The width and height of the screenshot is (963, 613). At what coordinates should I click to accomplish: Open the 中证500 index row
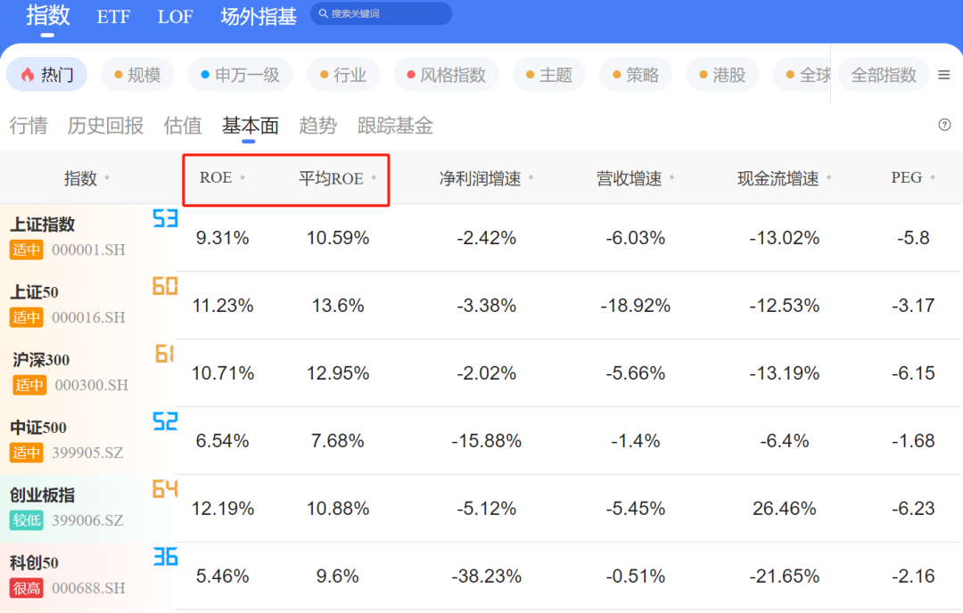[481, 440]
